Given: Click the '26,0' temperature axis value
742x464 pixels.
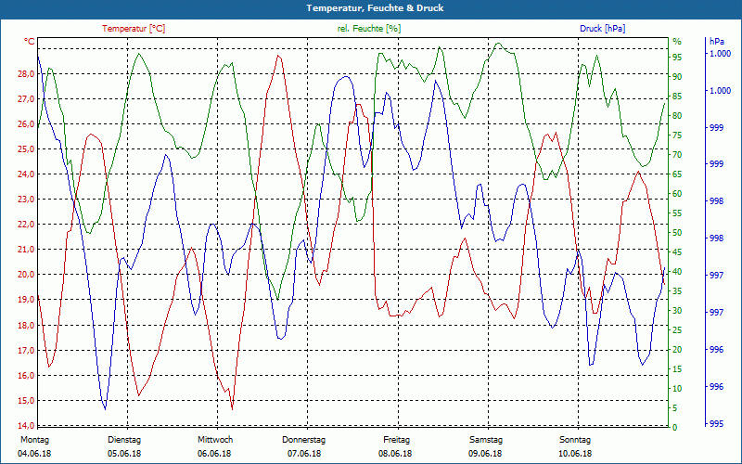Looking at the screenshot, I should click(27, 124).
